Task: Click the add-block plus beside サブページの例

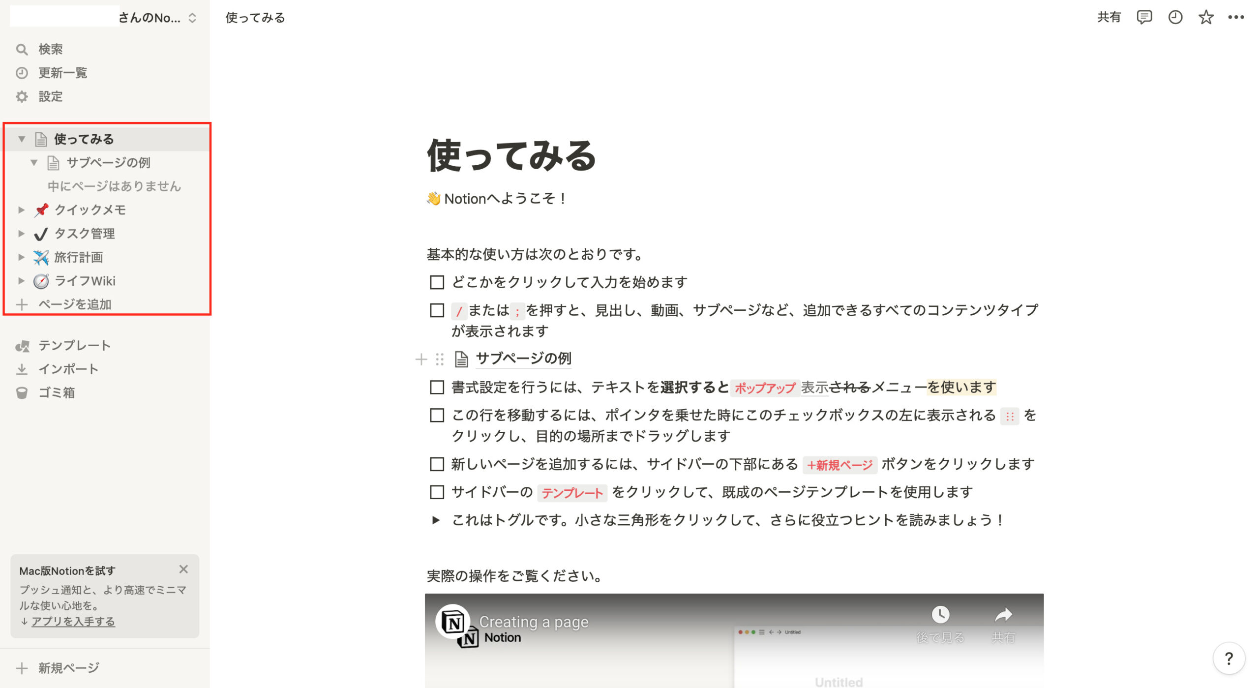Action: click(421, 359)
